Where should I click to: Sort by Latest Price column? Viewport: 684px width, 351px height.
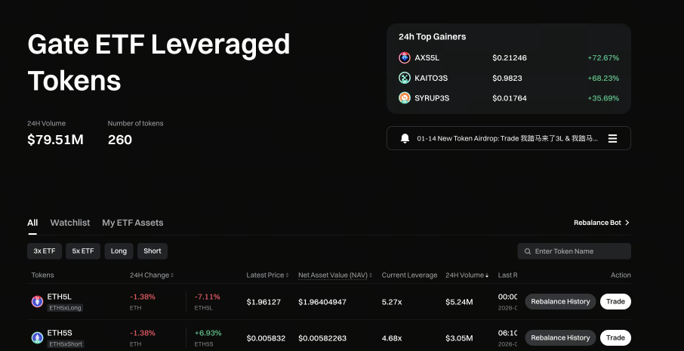click(268, 276)
